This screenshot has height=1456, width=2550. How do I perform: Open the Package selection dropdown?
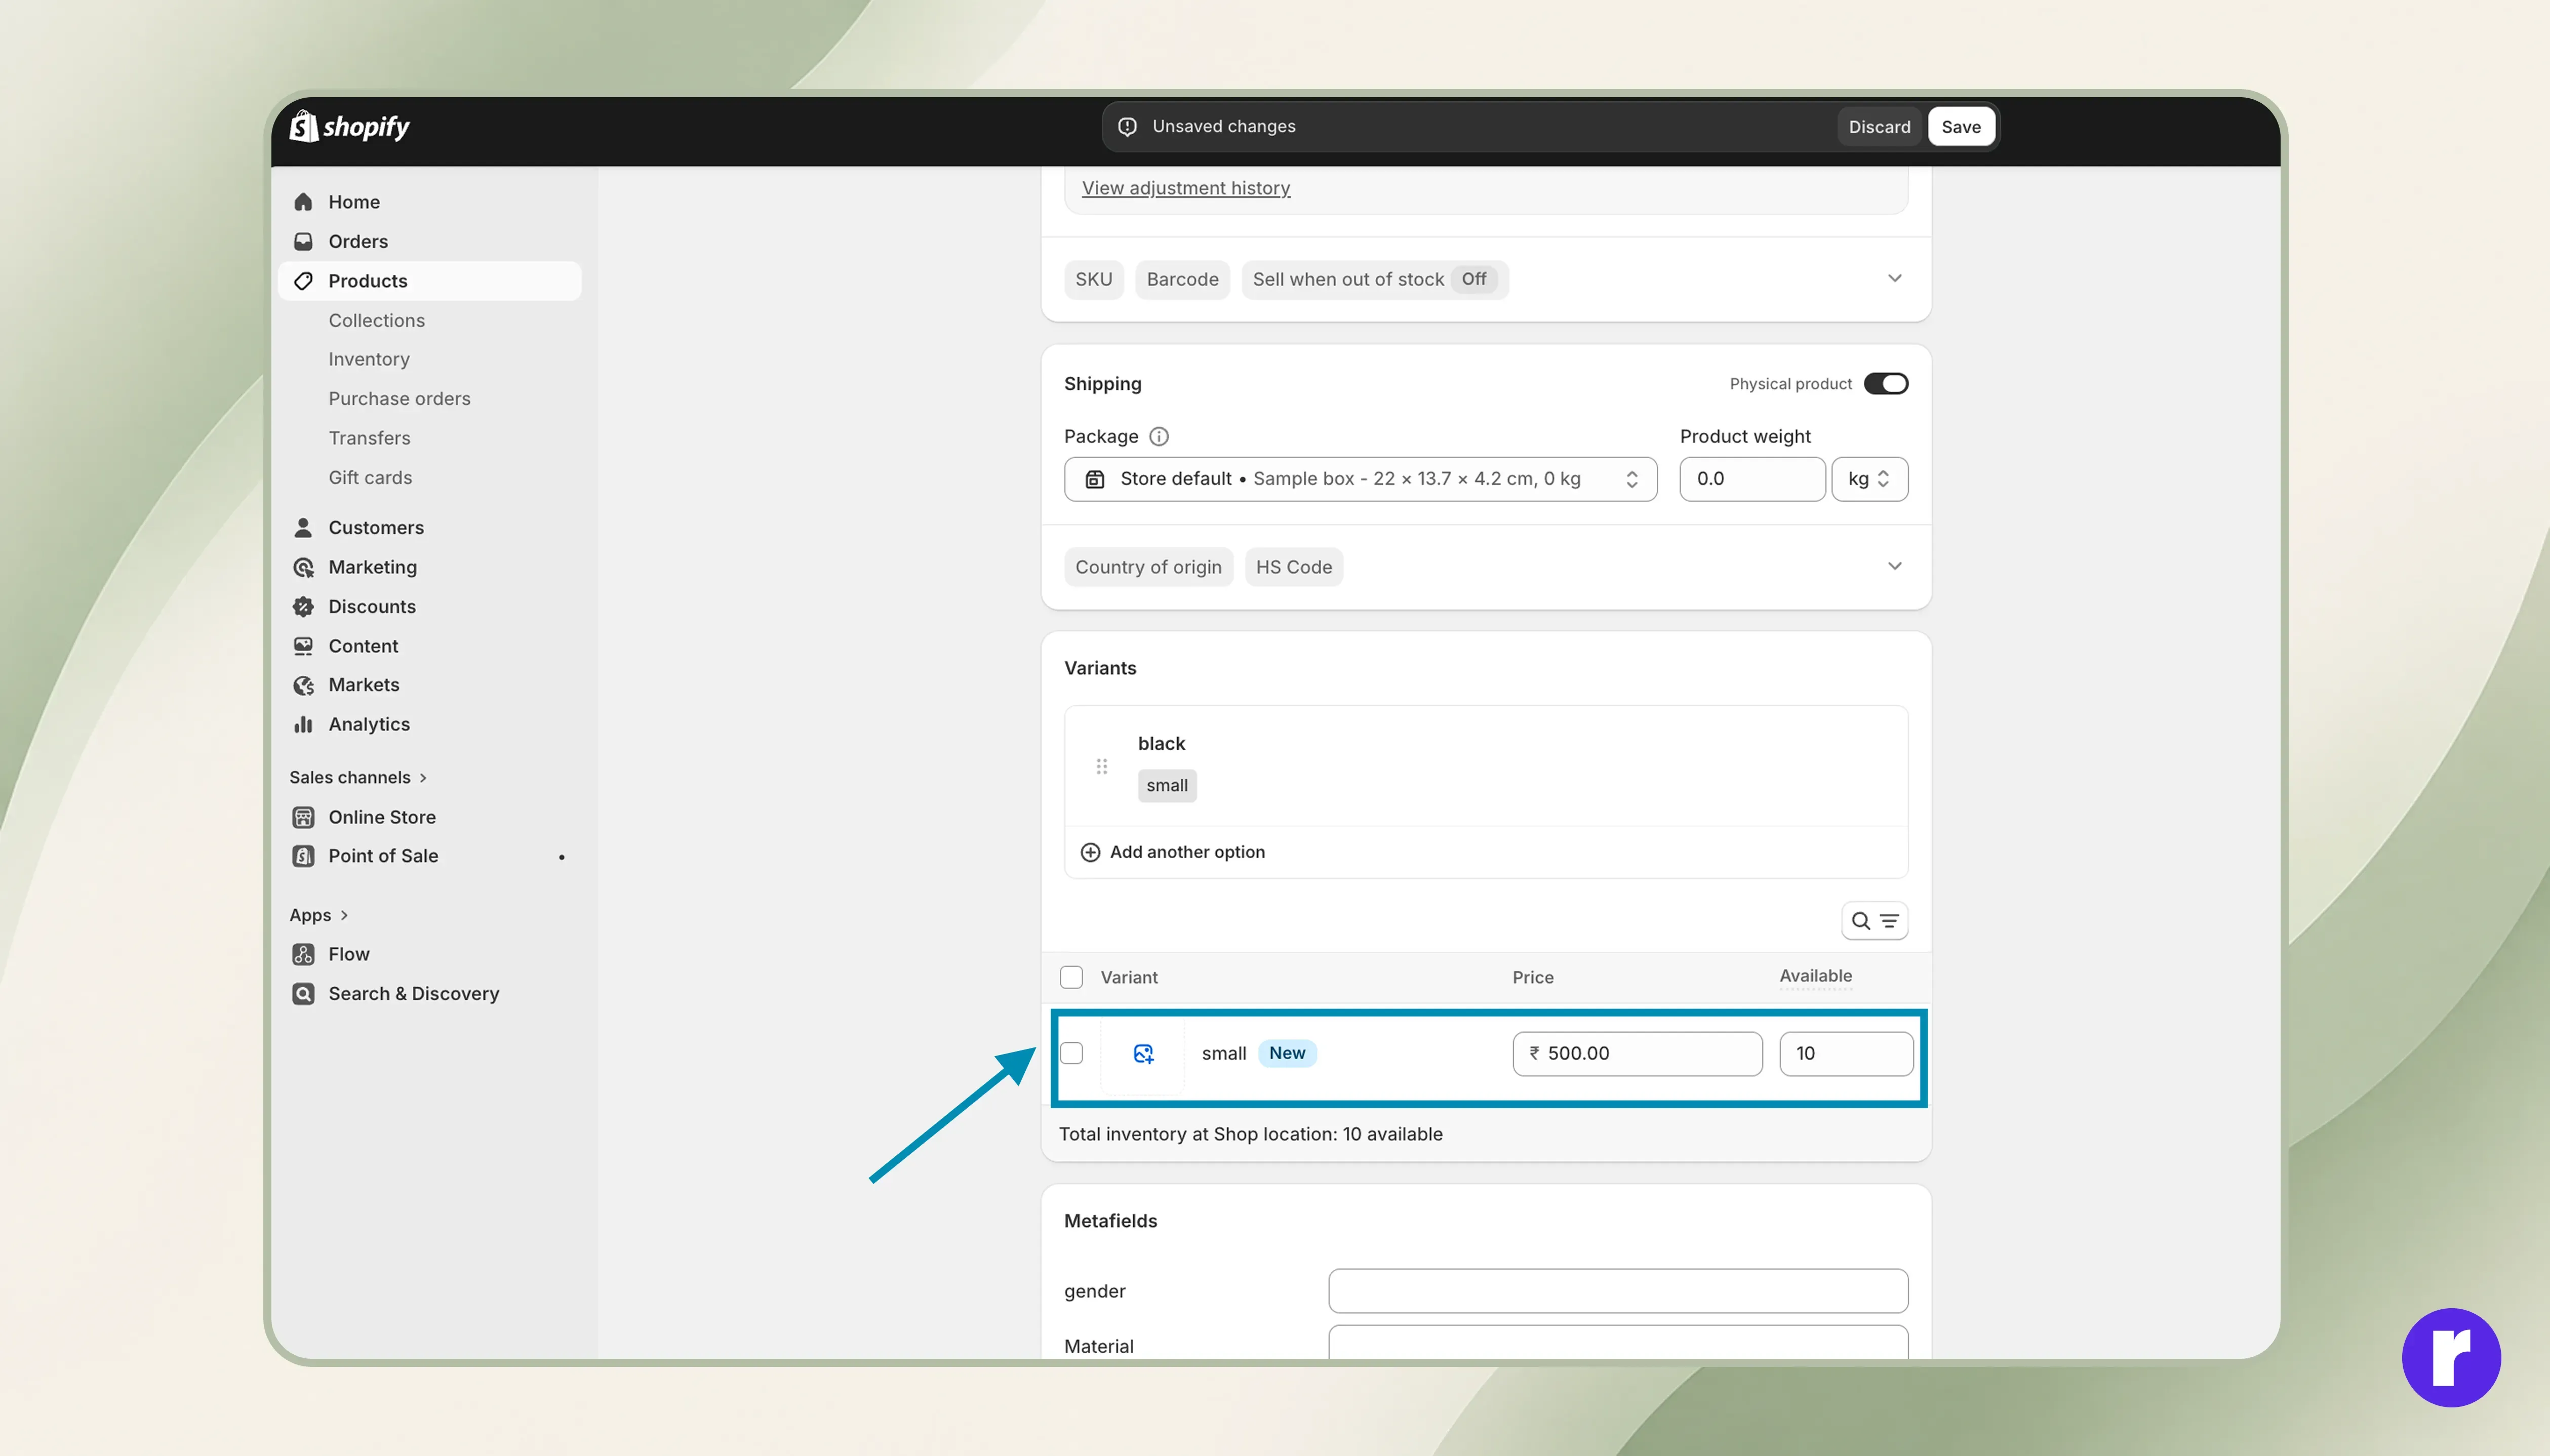coord(1360,479)
